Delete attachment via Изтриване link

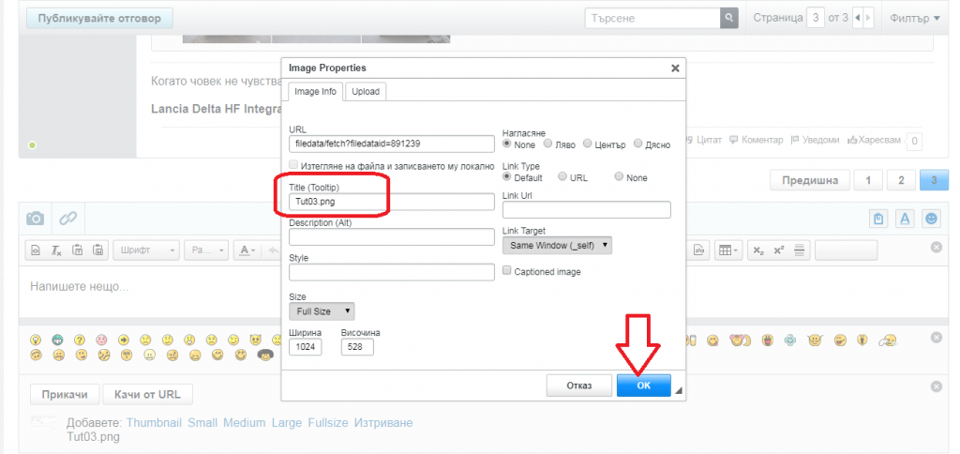click(x=383, y=423)
